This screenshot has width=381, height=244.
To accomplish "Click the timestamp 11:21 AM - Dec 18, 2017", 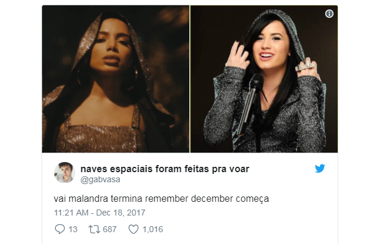I will click(x=100, y=213).
